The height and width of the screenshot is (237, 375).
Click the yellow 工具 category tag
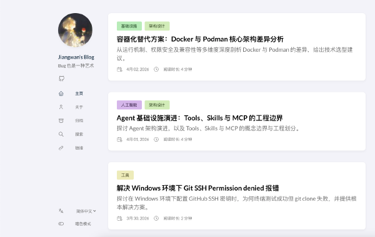125,175
